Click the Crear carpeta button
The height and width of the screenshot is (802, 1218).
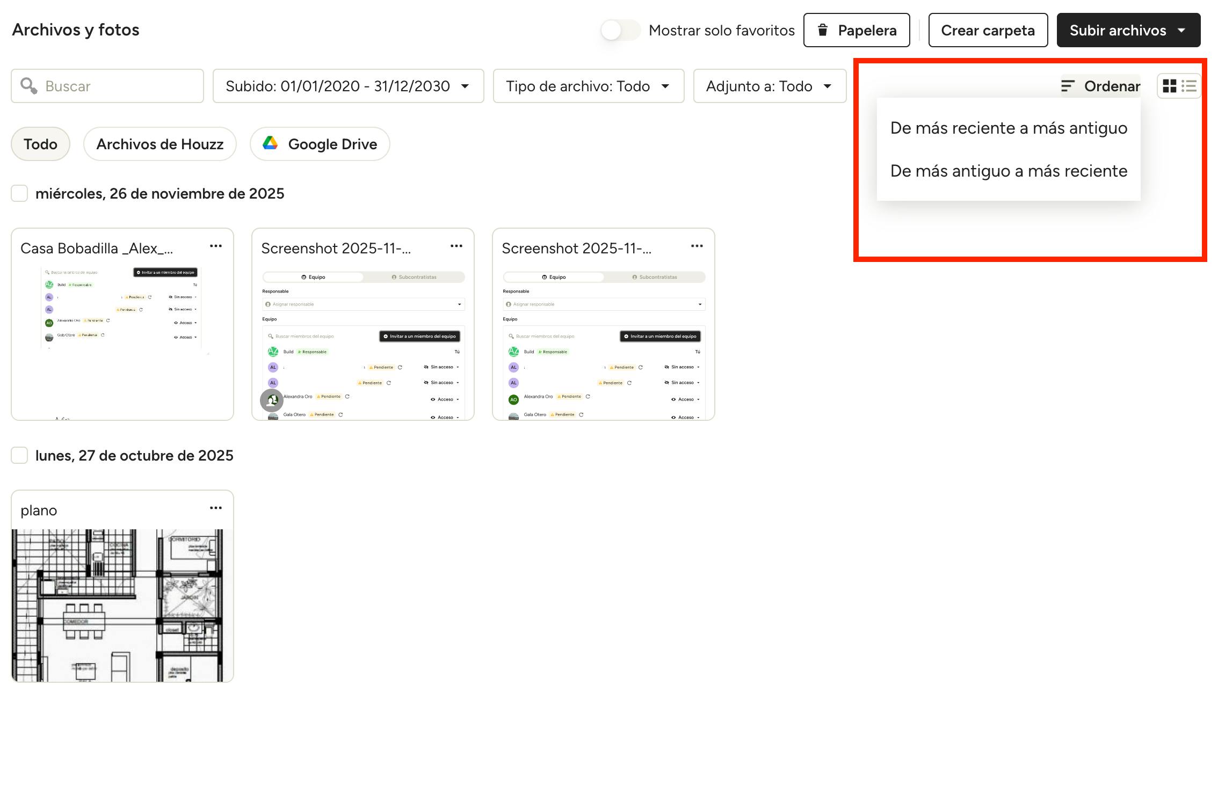coord(988,30)
